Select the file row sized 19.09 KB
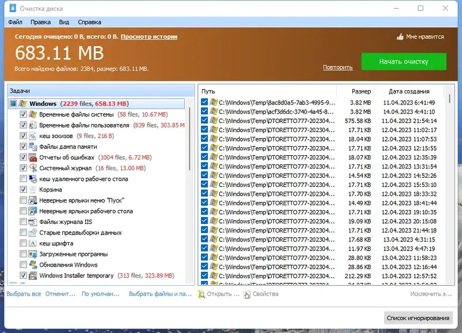The height and width of the screenshot is (333, 462). (322, 221)
